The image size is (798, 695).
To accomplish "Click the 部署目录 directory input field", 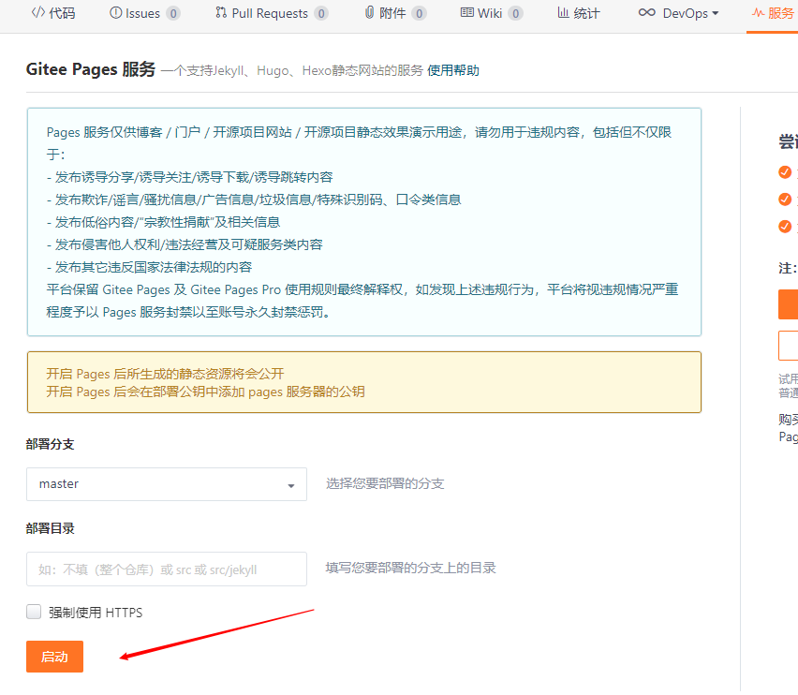I will coord(166,569).
